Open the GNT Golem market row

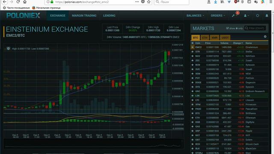(229, 140)
